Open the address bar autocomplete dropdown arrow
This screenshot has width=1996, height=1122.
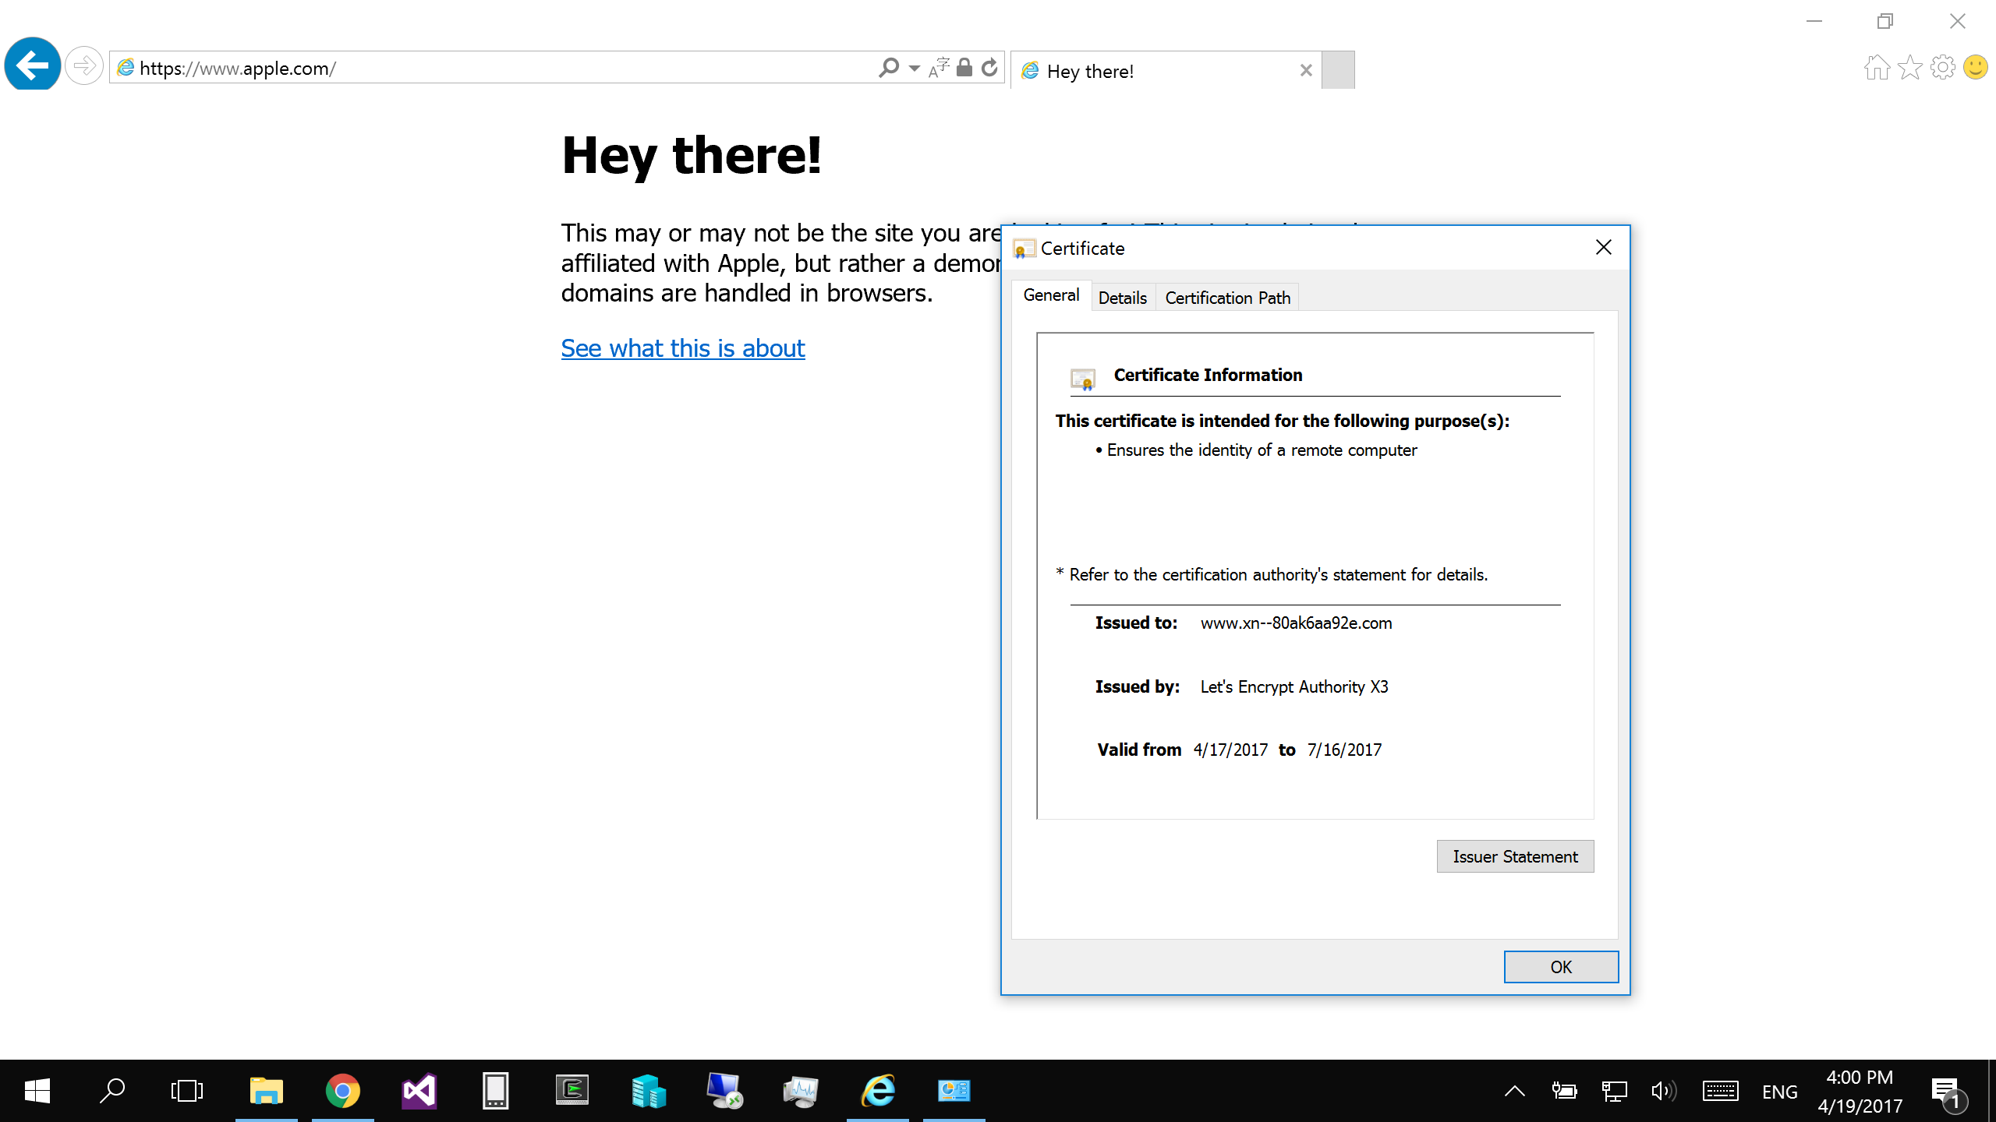pos(915,69)
